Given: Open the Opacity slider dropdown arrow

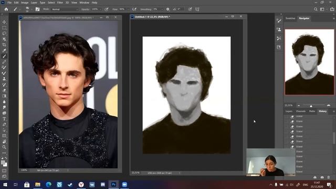Looking at the screenshot, I should click(x=100, y=9).
